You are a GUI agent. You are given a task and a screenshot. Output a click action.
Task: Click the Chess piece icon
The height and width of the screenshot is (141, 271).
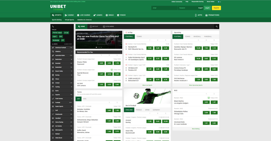(53, 79)
